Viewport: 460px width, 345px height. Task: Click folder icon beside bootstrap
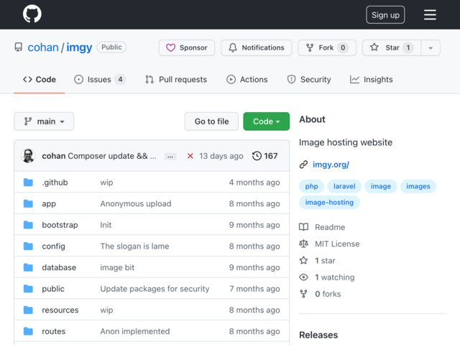(28, 225)
